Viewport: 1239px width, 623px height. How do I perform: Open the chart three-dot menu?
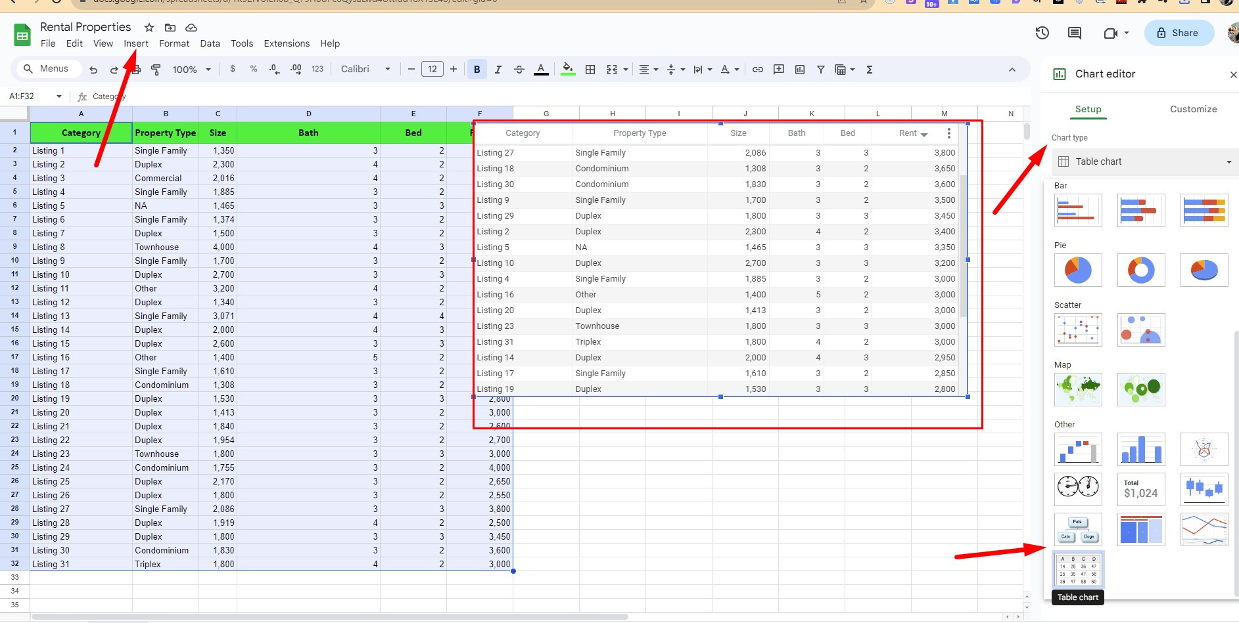948,133
